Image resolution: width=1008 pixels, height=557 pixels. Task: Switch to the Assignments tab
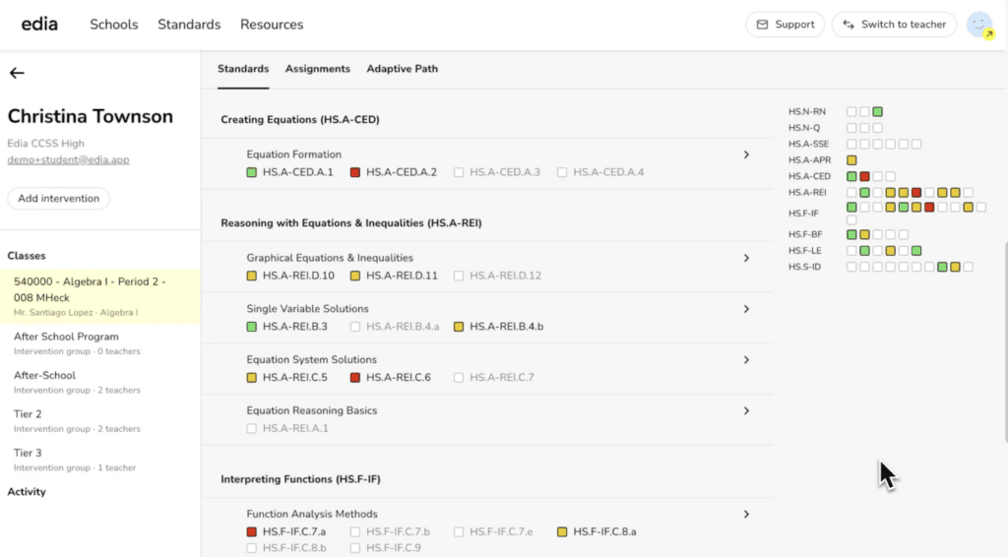318,69
